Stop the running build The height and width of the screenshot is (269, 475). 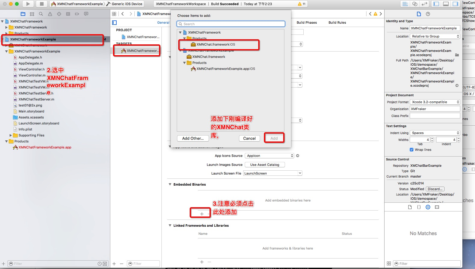pyautogui.click(x=42, y=4)
